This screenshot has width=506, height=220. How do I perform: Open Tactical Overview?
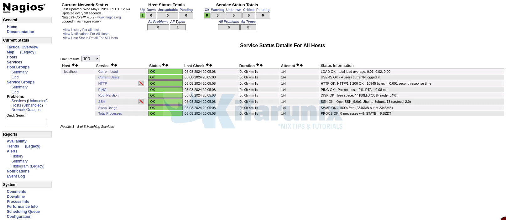[x=23, y=47]
